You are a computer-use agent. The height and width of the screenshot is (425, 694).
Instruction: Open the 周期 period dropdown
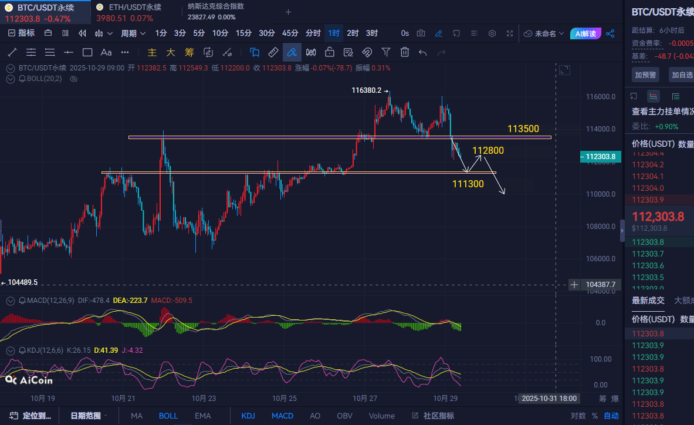click(133, 33)
